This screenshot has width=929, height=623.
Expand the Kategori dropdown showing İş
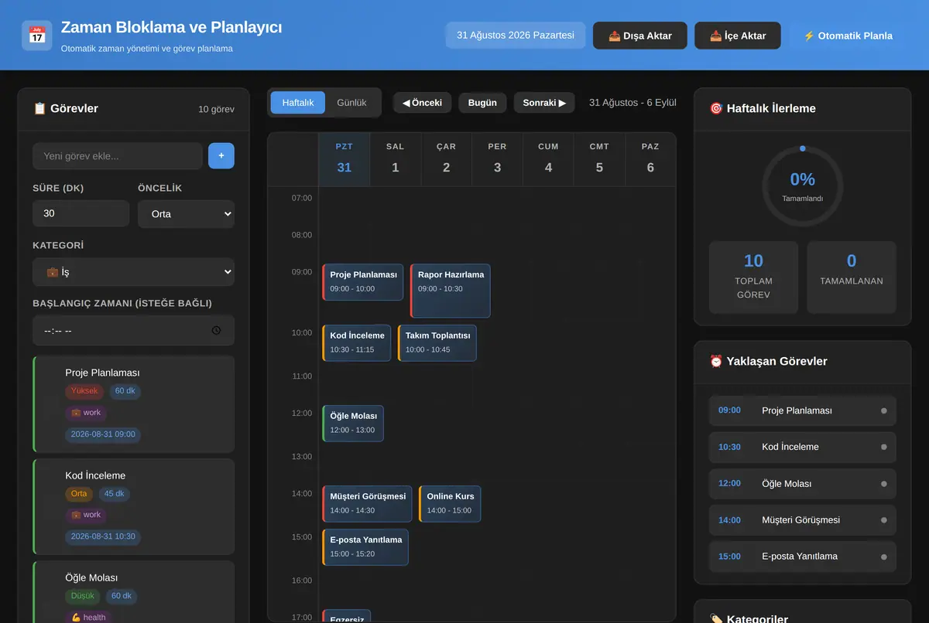coord(133,272)
